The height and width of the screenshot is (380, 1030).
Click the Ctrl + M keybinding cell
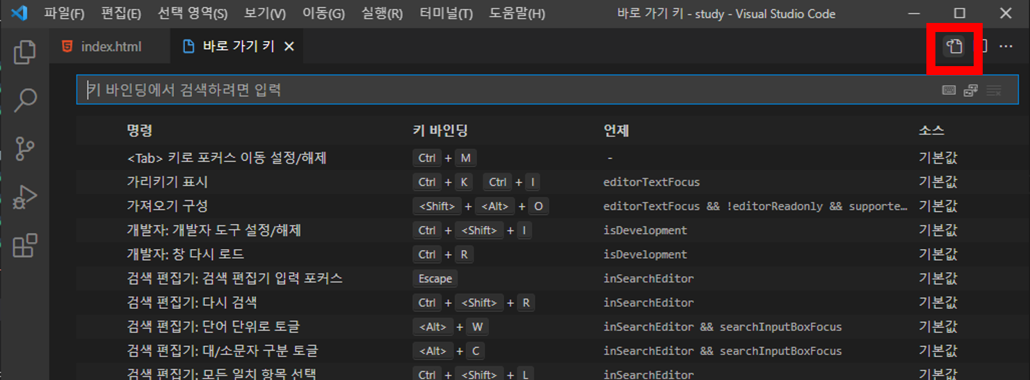444,158
